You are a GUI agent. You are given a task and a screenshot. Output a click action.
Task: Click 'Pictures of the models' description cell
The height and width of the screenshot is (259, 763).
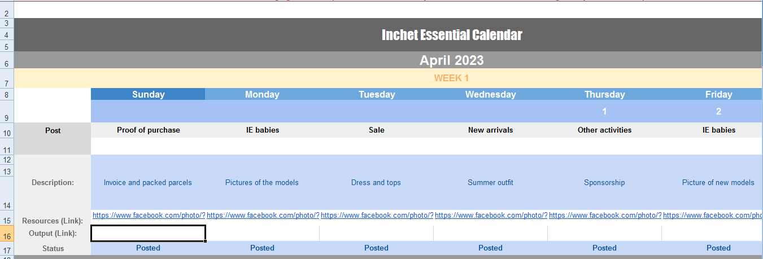click(x=262, y=182)
